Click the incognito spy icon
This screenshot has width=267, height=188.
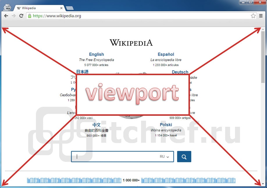click(x=7, y=7)
